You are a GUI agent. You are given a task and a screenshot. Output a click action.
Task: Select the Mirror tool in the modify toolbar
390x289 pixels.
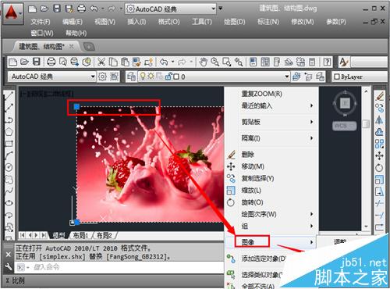(x=379, y=120)
